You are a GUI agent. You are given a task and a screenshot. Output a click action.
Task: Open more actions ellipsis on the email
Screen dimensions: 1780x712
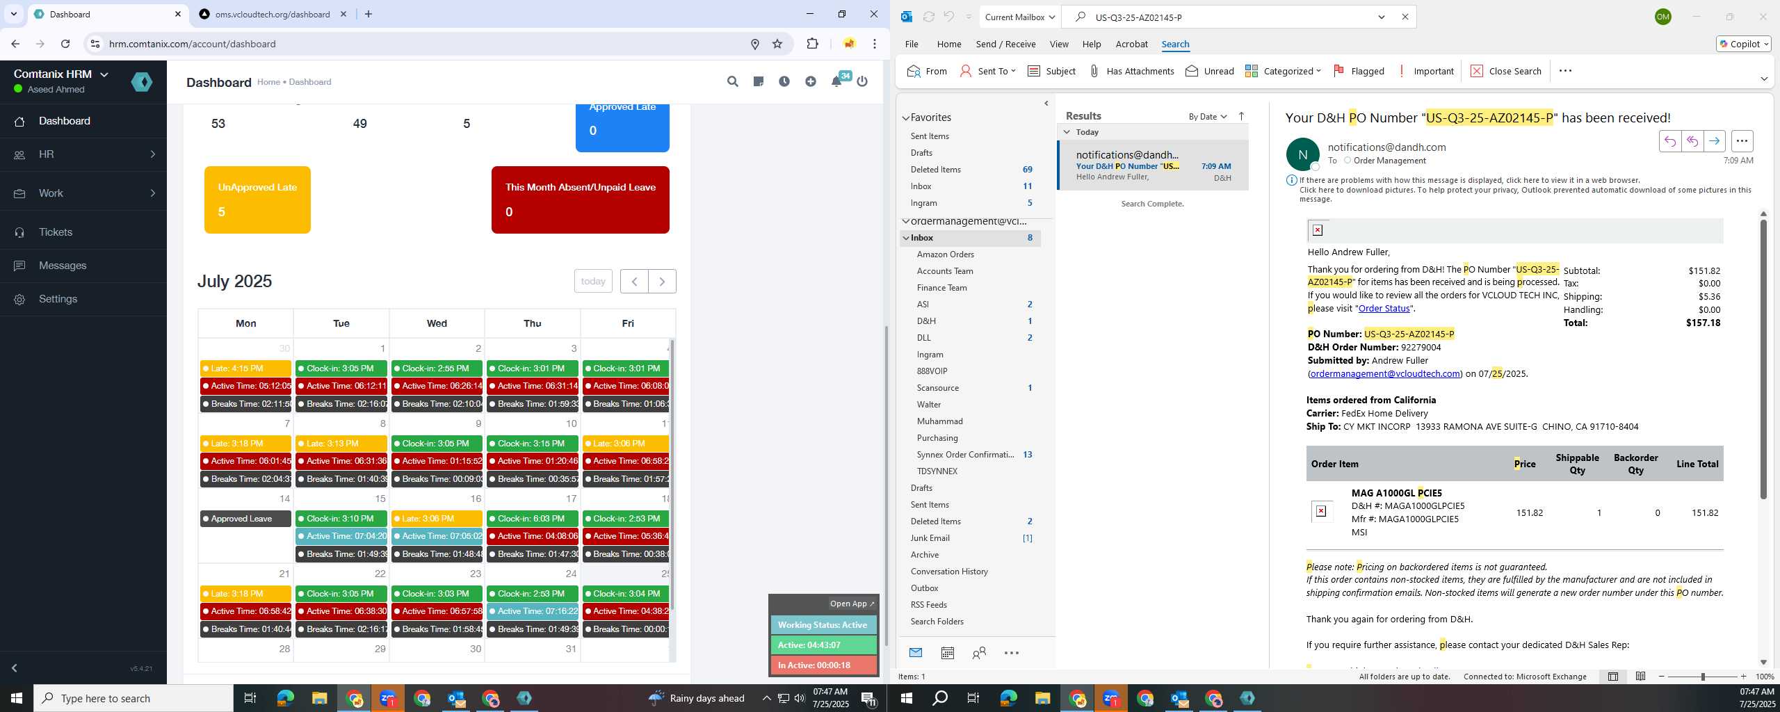point(1742,141)
